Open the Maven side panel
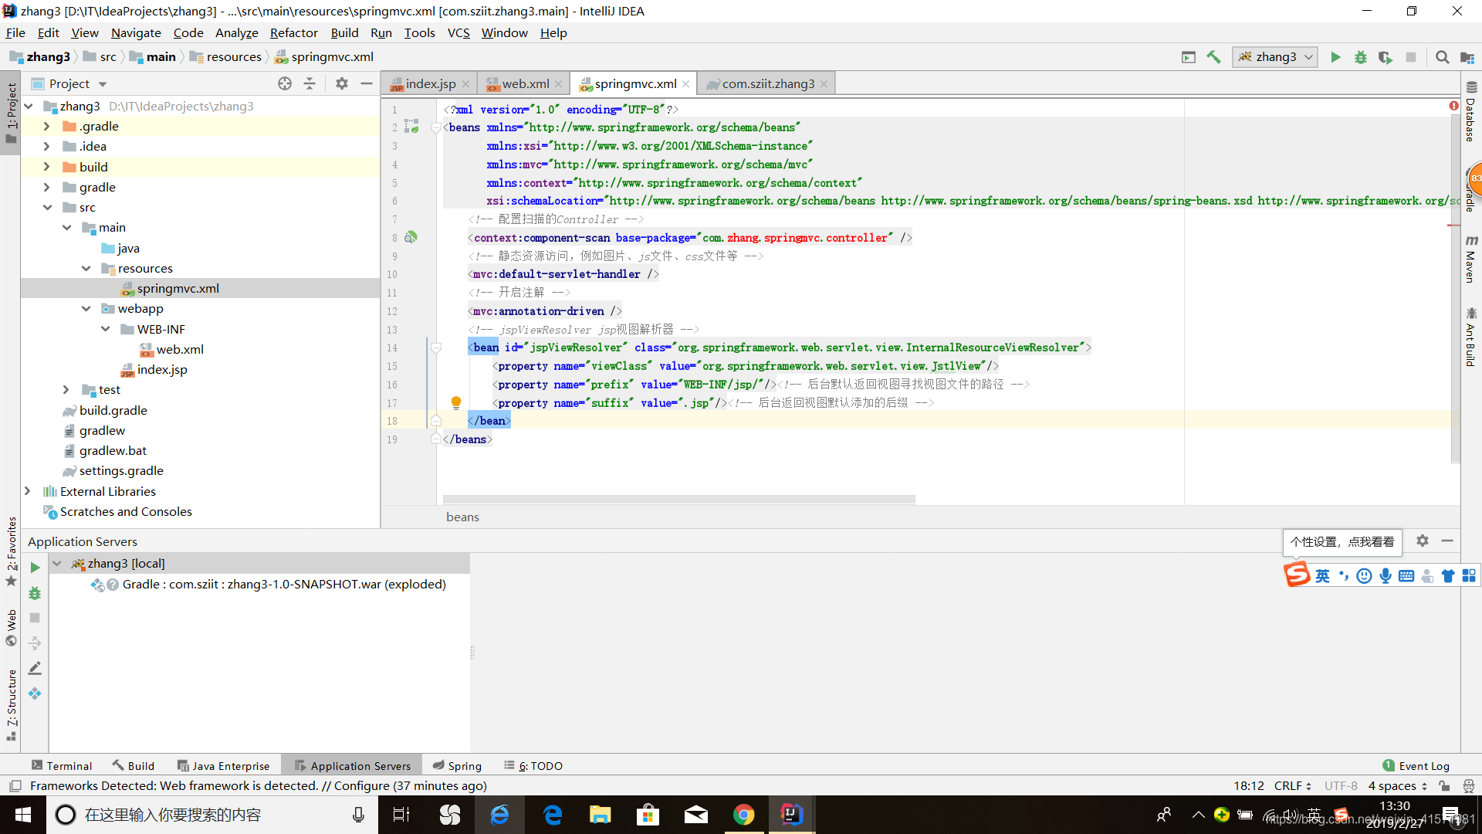This screenshot has height=834, width=1482. point(1471,259)
